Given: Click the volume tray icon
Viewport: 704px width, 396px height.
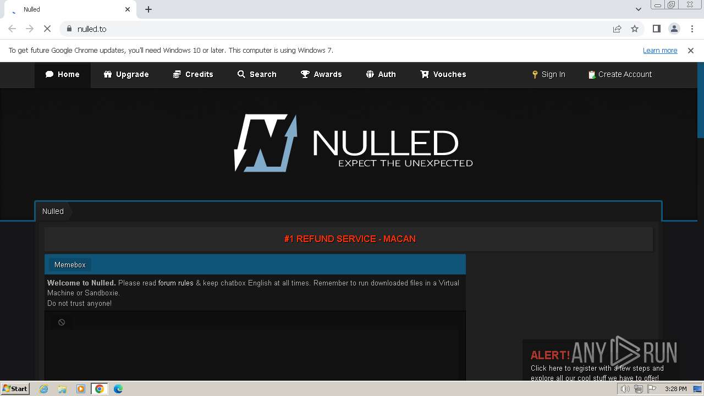Looking at the screenshot, I should coord(625,389).
